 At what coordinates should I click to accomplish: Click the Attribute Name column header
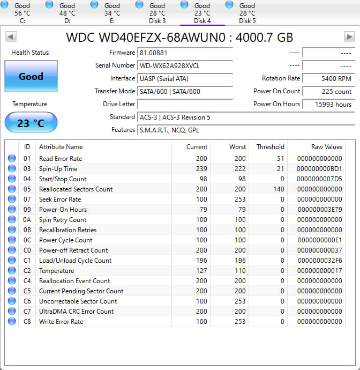pyautogui.click(x=104, y=147)
